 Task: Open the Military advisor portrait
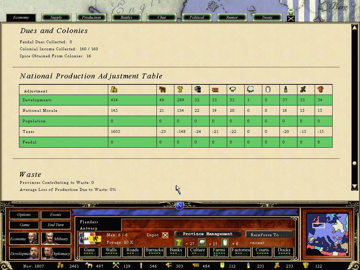pyautogui.click(x=56, y=239)
